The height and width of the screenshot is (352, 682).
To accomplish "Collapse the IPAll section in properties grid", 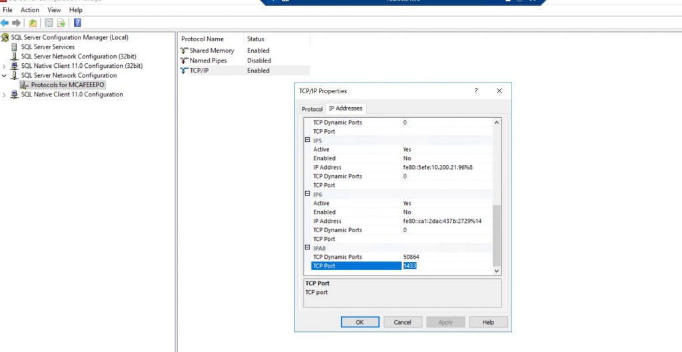I will (x=308, y=248).
